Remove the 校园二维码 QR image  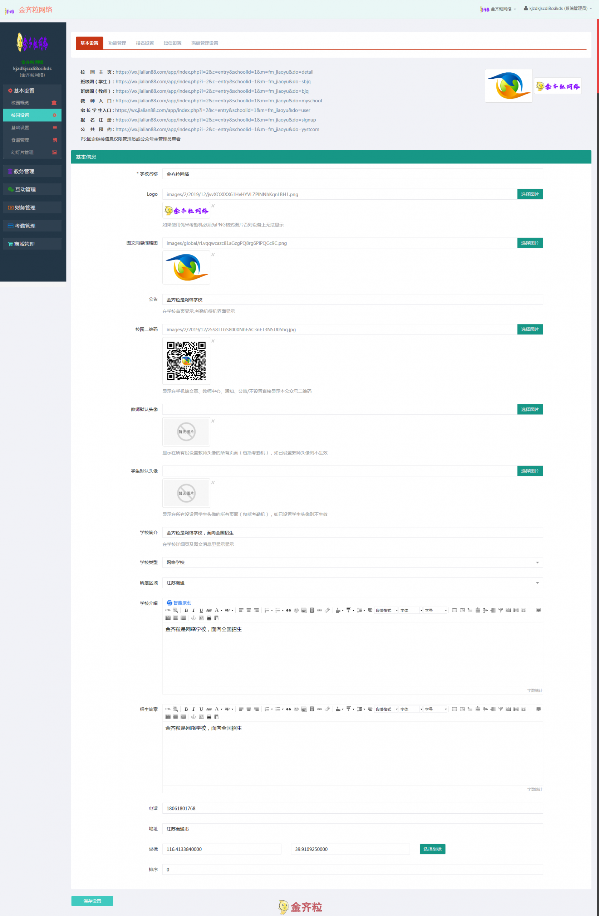[213, 341]
